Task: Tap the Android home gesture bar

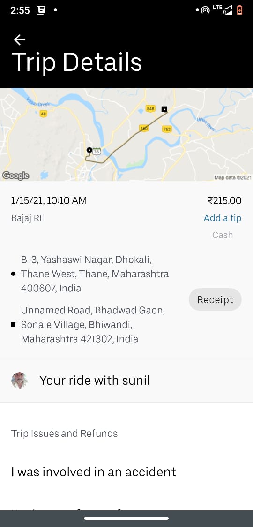Action: pos(126,519)
